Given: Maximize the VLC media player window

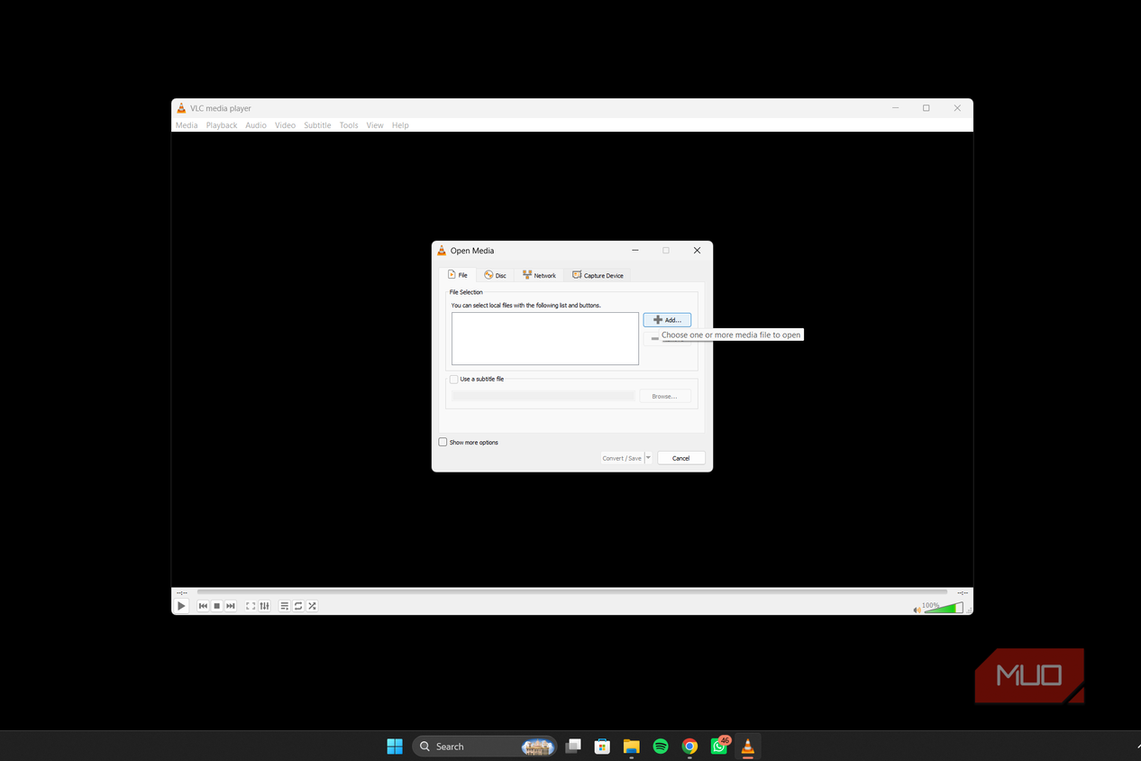Looking at the screenshot, I should [x=926, y=108].
